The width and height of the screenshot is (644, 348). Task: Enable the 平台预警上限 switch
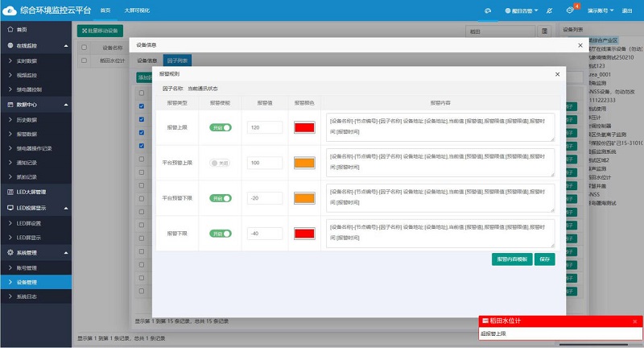point(220,163)
